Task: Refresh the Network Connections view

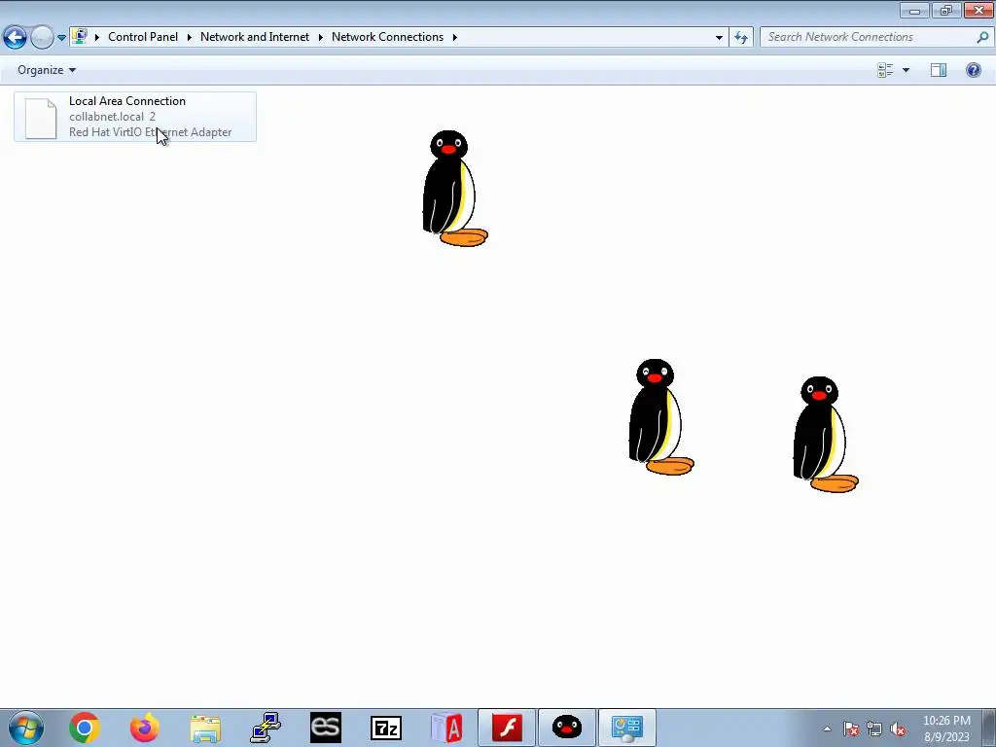Action: click(x=740, y=37)
